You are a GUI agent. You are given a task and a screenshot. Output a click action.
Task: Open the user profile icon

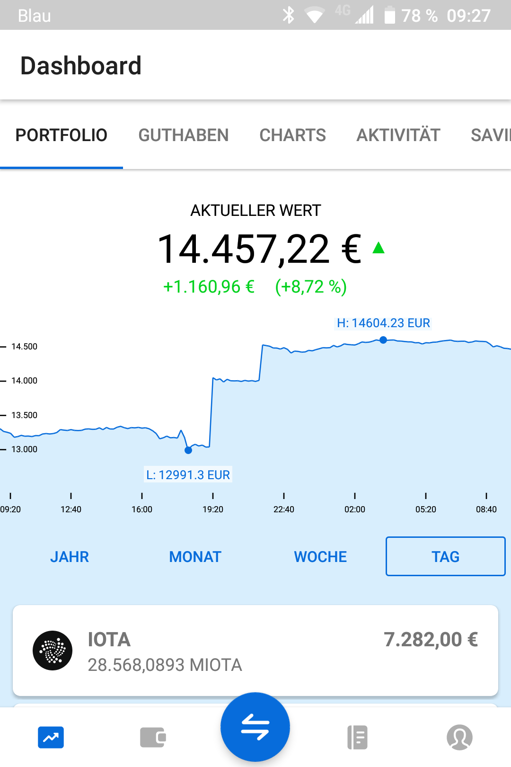pos(459,737)
